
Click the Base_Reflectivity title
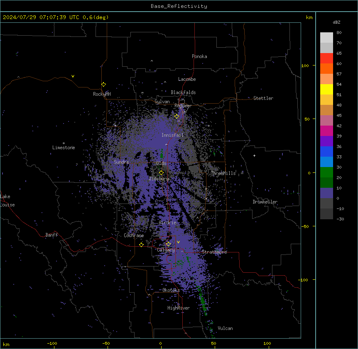click(x=179, y=6)
